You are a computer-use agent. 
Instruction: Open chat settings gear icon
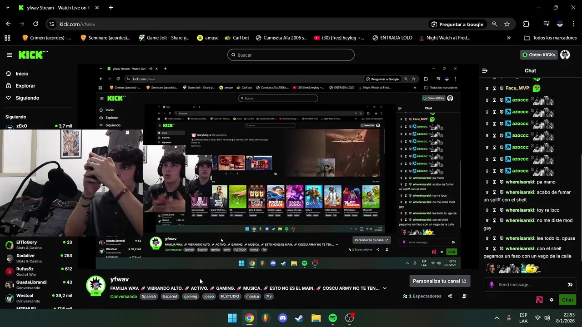(x=552, y=300)
